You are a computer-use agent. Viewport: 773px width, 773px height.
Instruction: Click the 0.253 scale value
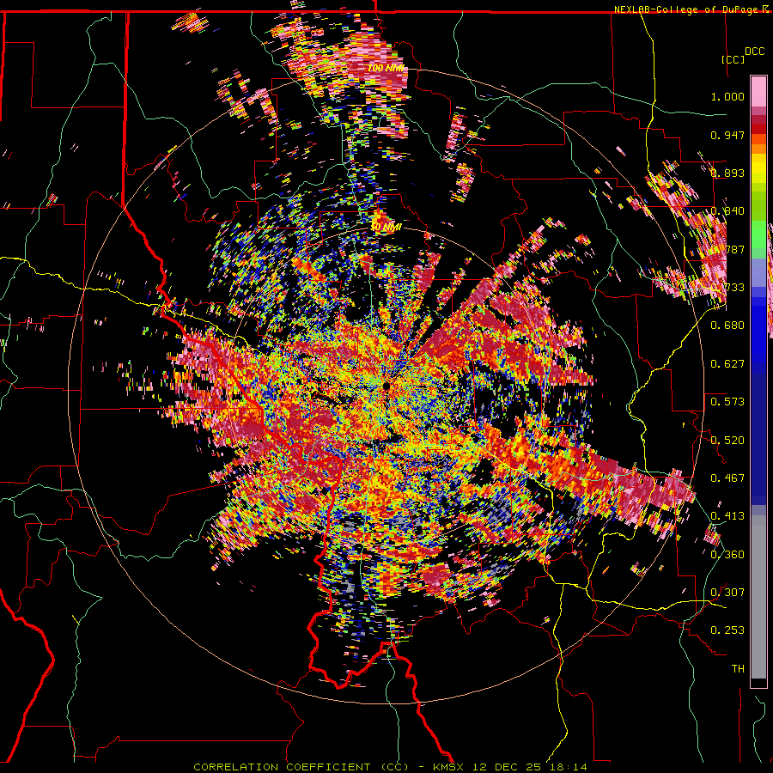[727, 630]
